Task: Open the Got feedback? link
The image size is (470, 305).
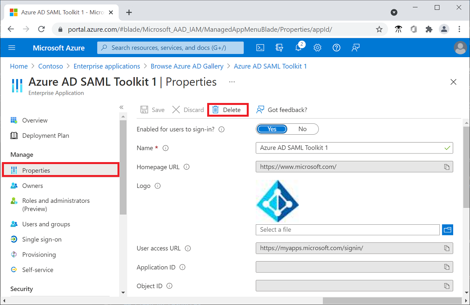Action: pos(282,110)
